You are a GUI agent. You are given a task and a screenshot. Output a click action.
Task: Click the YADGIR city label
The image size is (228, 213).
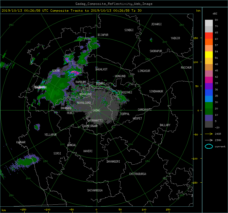tap(175, 38)
